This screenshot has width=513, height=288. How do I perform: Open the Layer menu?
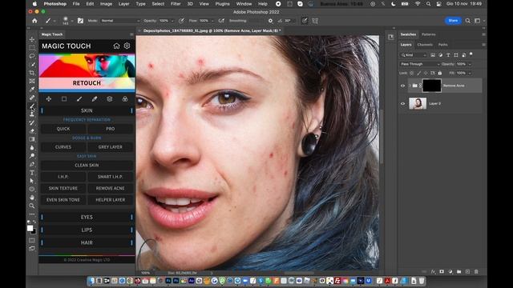click(123, 4)
